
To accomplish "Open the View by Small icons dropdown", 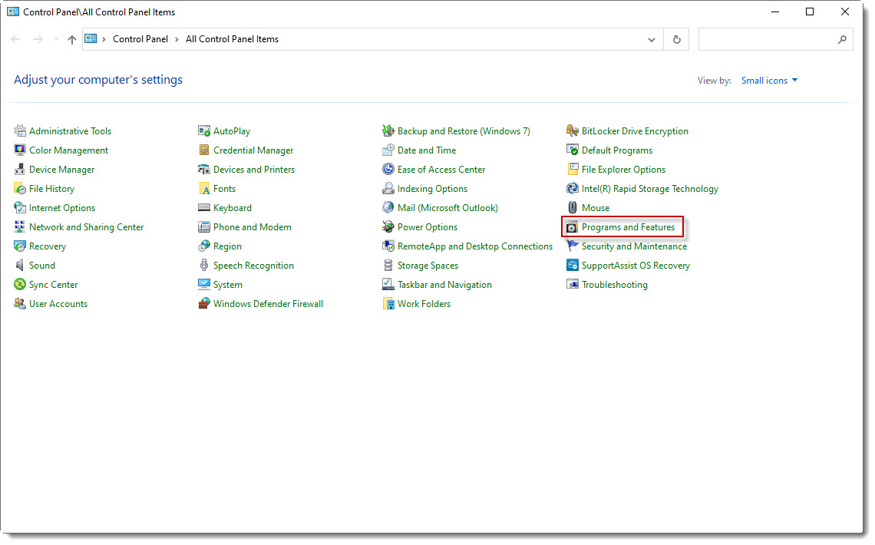I will pos(770,81).
